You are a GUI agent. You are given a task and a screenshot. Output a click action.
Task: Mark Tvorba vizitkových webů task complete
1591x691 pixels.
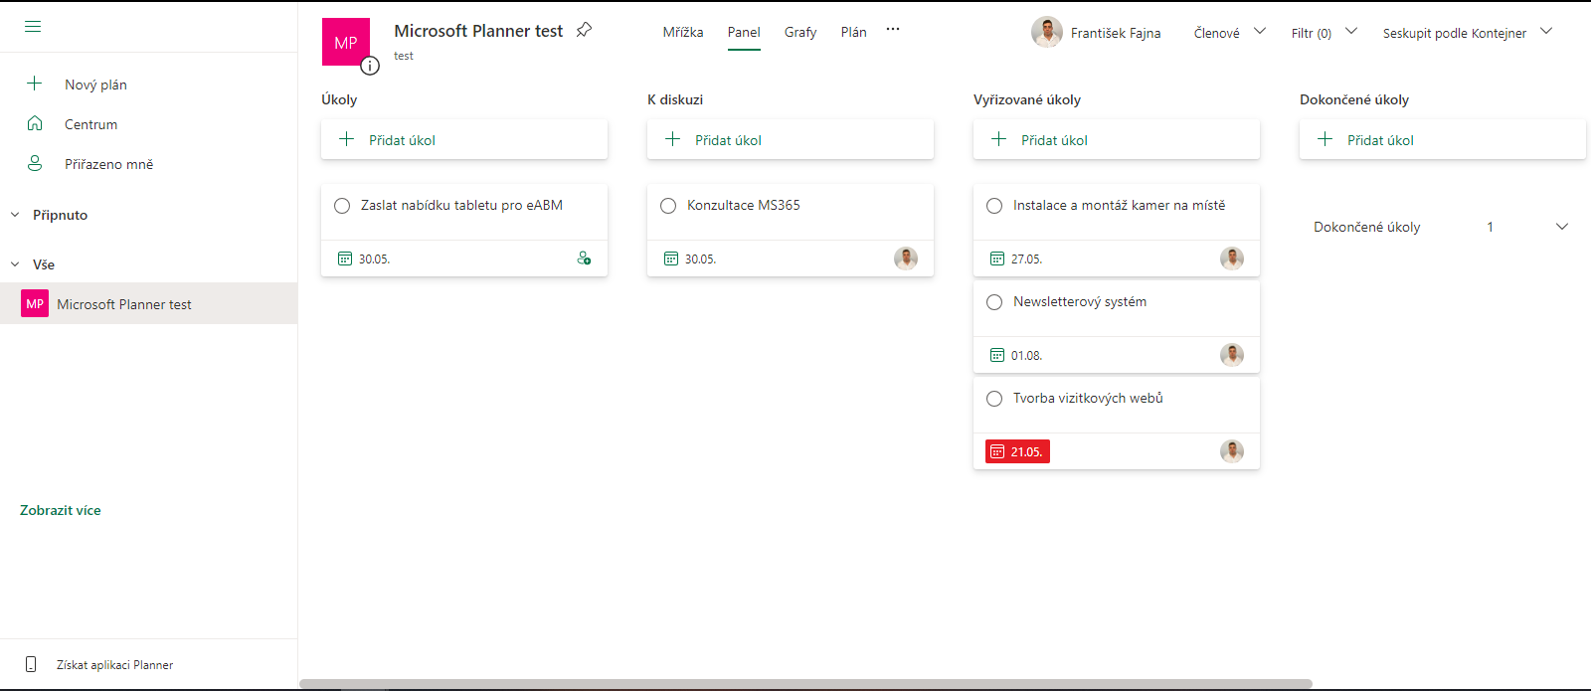click(994, 399)
